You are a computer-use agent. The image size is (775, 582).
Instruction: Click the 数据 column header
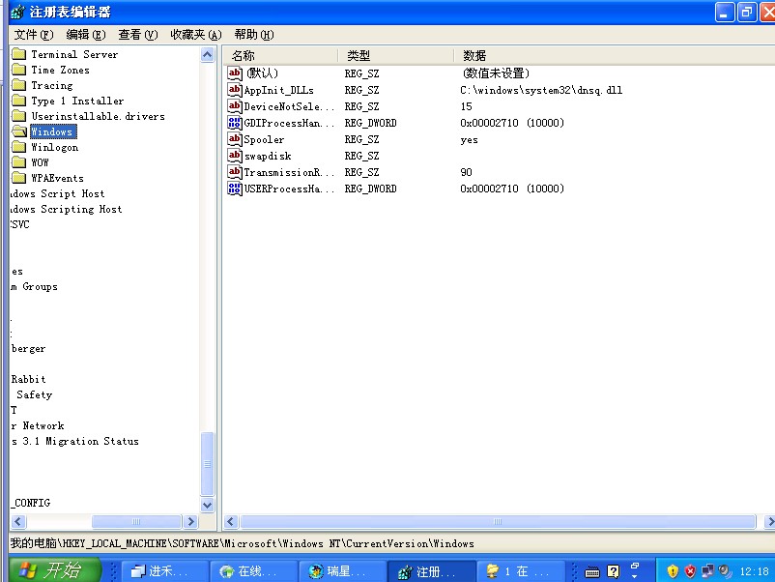point(615,55)
